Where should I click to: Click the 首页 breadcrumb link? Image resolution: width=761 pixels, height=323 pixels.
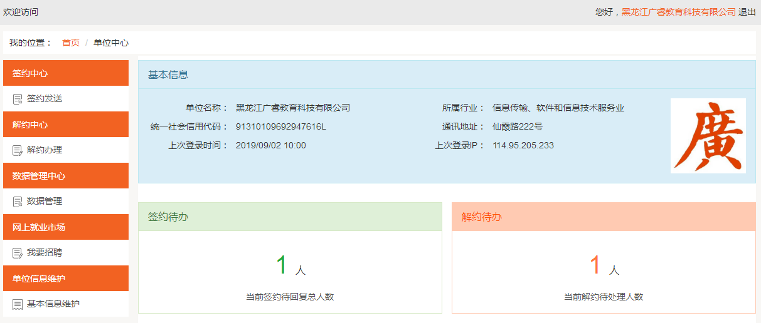71,43
